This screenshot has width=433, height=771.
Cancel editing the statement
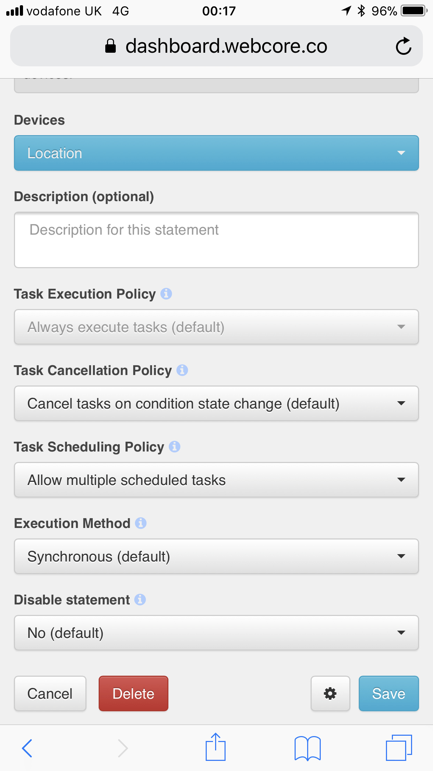click(x=50, y=693)
